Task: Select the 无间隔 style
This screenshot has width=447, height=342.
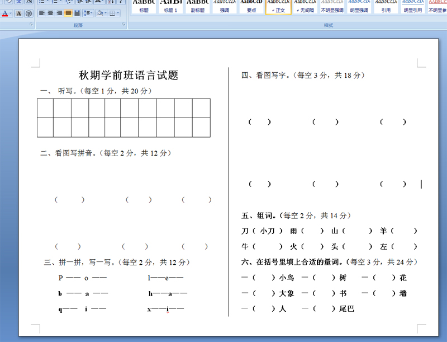Action: point(305,7)
